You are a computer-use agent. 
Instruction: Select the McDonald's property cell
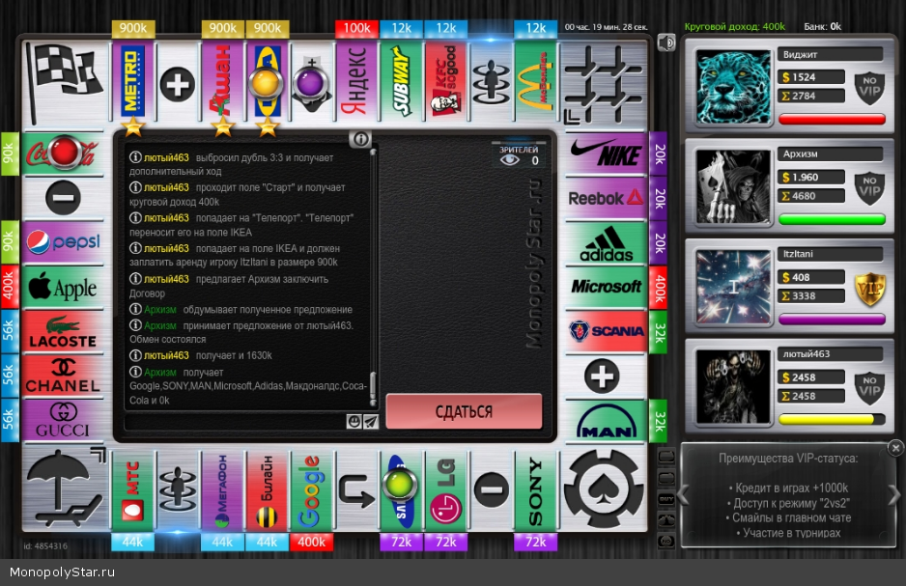[536, 82]
